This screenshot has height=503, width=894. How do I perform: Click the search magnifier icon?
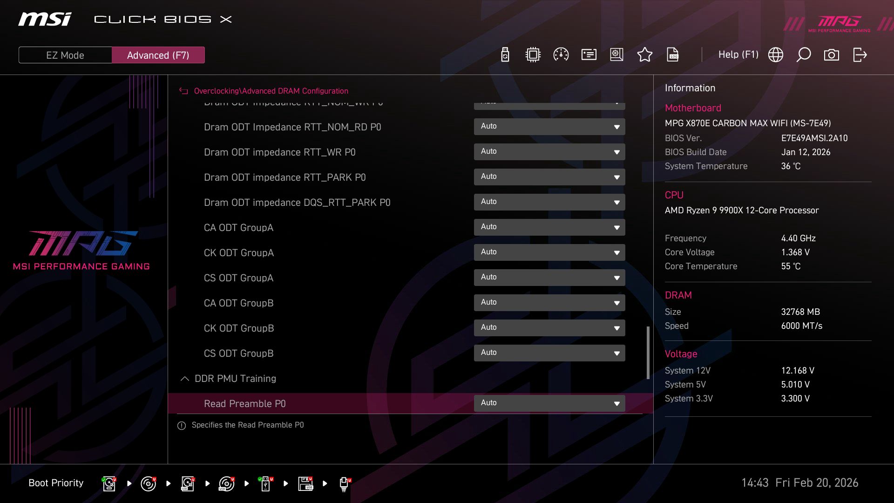click(804, 54)
